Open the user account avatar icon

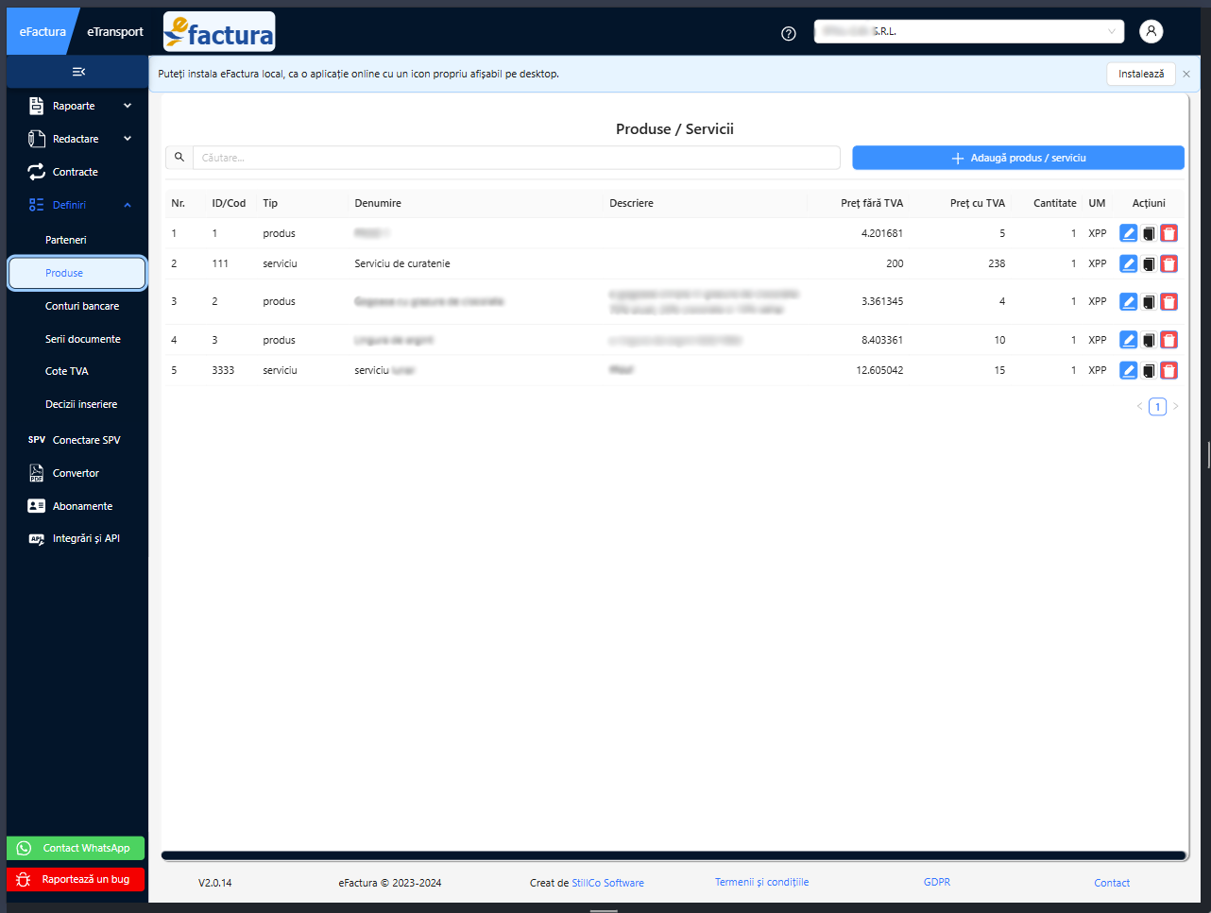[1151, 31]
